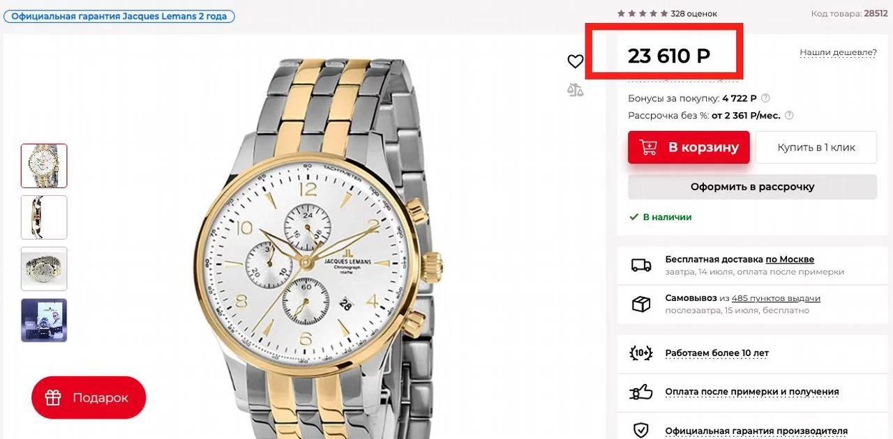Add watch to favorites with heart icon

coord(575,62)
